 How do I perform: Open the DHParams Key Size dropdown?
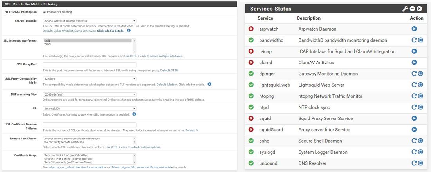pyautogui.click(x=89, y=94)
